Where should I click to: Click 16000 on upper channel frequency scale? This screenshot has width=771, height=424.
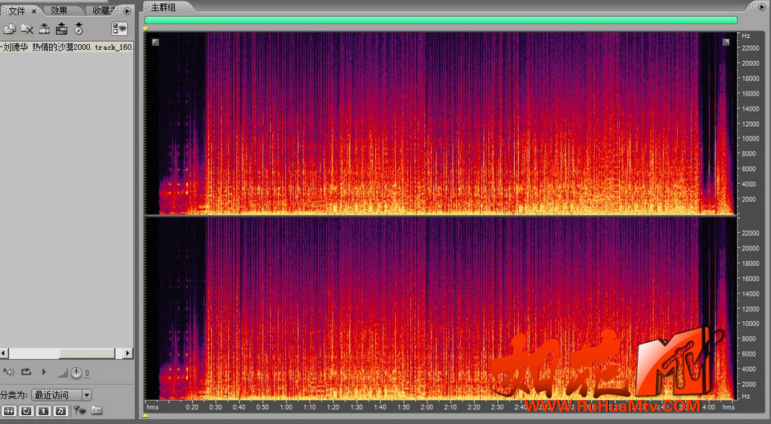point(750,93)
